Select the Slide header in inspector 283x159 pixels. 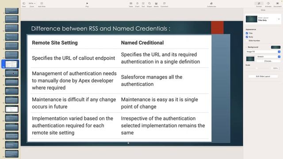click(263, 10)
